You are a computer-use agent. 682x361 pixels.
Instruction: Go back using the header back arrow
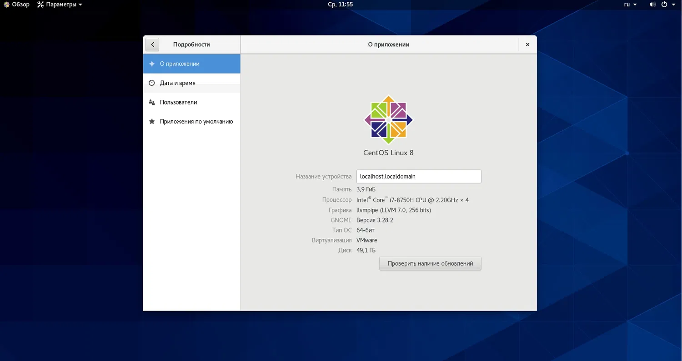[152, 45]
